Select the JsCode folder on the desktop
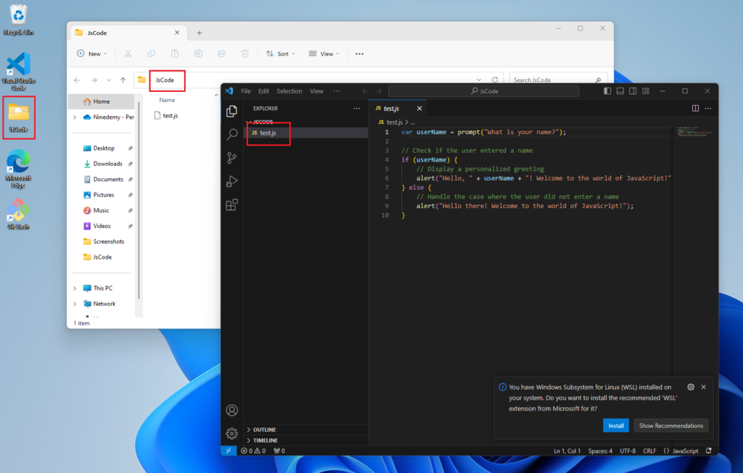743x473 pixels. click(x=18, y=118)
